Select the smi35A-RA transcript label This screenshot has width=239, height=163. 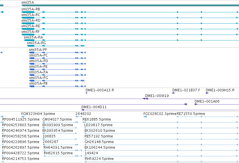(x=33, y=37)
